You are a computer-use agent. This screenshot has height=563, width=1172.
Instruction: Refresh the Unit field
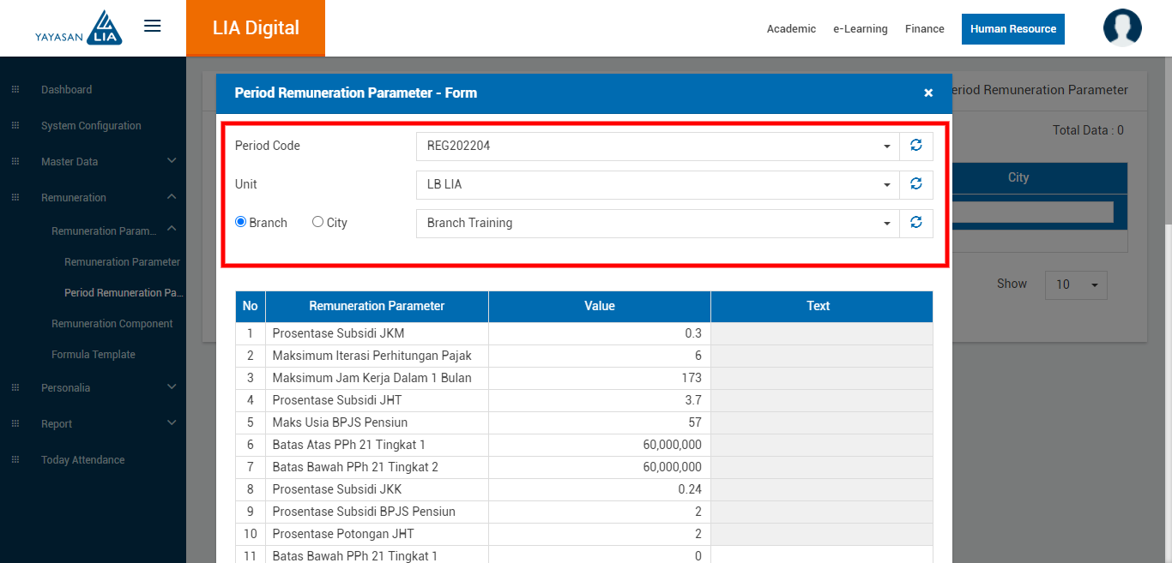(x=915, y=184)
